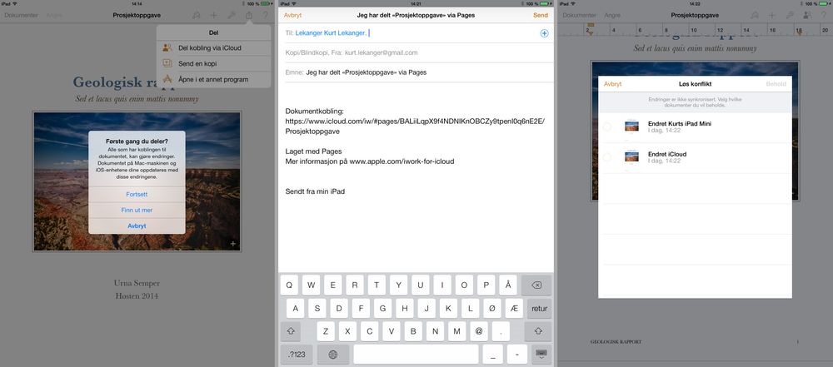This screenshot has width=833, height=367.
Task: Tap the hide-keyboard key
Action: coord(541,355)
